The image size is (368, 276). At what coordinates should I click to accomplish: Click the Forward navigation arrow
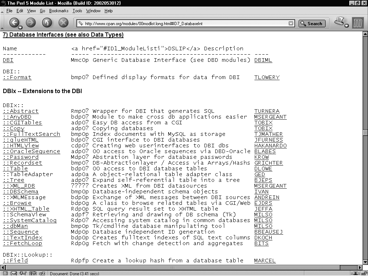tap(31, 23)
